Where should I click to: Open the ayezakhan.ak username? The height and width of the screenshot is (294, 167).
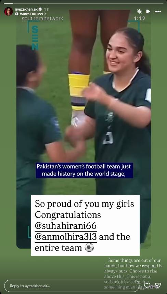[26, 9]
